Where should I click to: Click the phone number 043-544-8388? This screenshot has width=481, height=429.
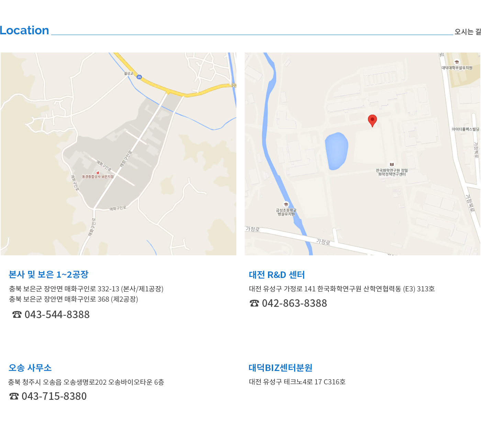click(x=57, y=315)
